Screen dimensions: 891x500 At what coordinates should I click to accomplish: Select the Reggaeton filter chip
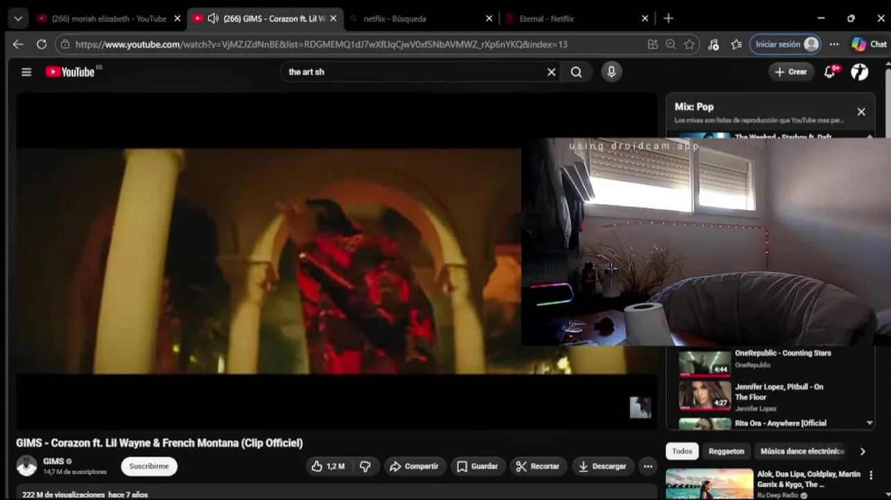point(726,451)
